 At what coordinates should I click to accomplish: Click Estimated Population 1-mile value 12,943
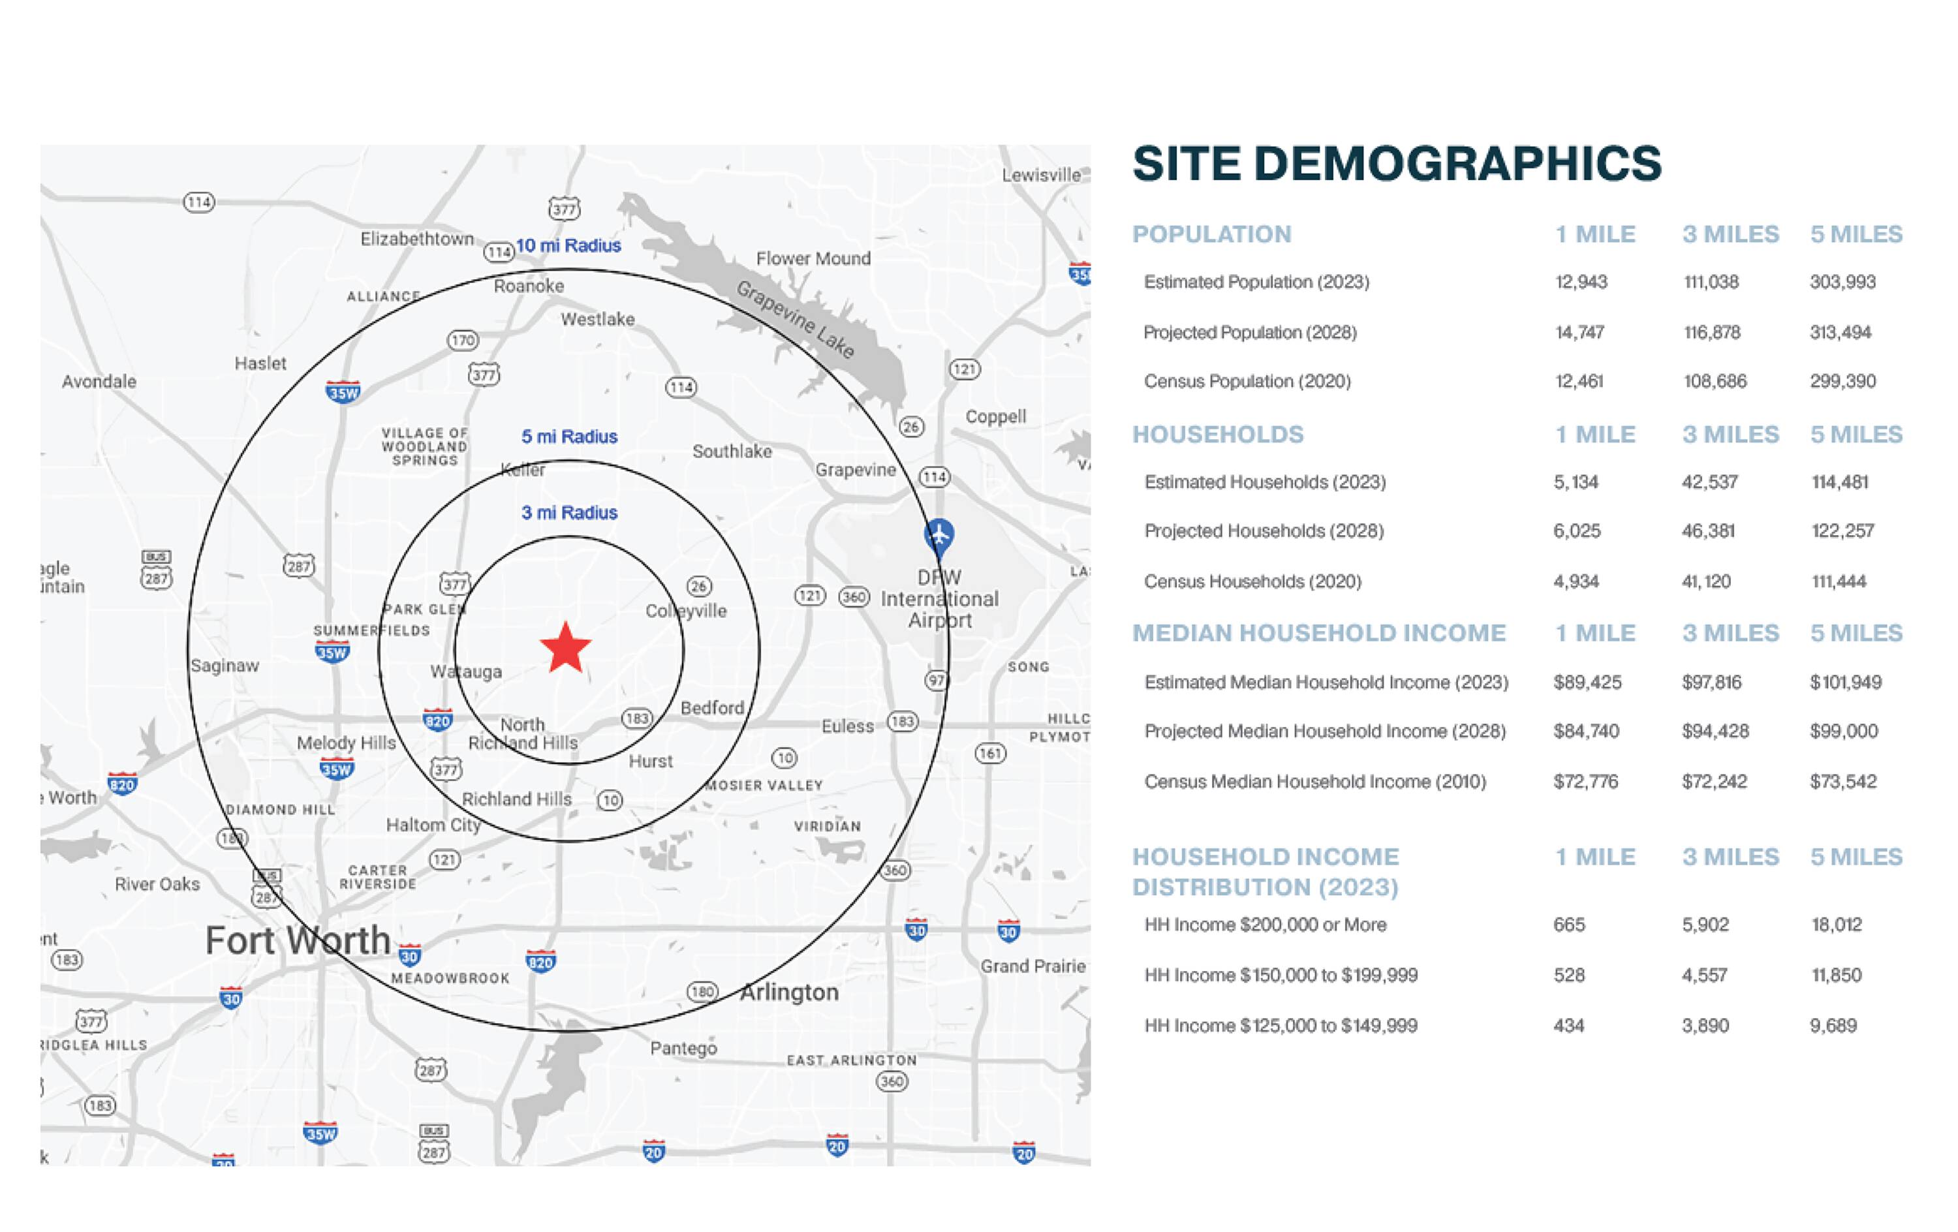pyautogui.click(x=1581, y=282)
